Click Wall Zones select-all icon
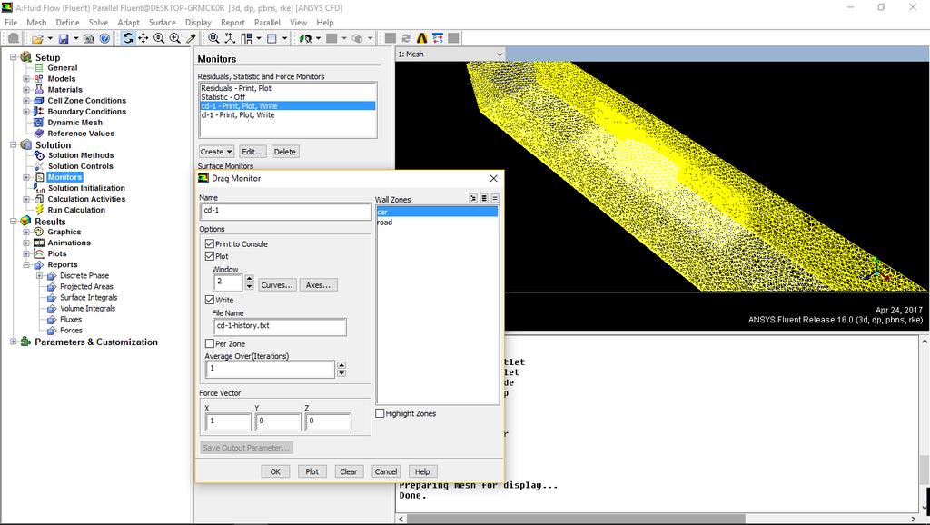The image size is (930, 525). 472,198
